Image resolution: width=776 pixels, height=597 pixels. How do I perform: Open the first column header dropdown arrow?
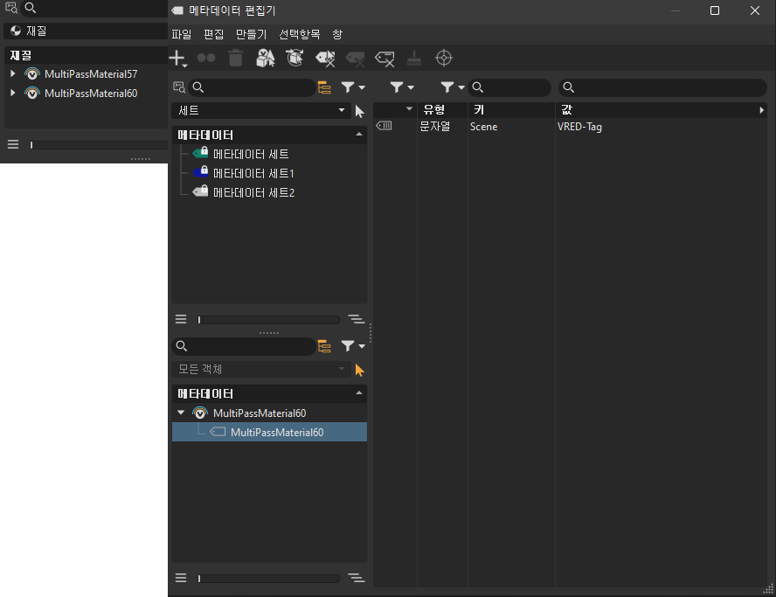(409, 109)
